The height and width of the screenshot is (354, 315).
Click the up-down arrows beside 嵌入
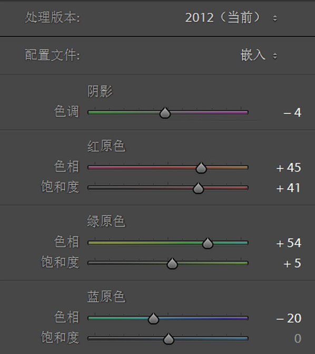coord(274,56)
